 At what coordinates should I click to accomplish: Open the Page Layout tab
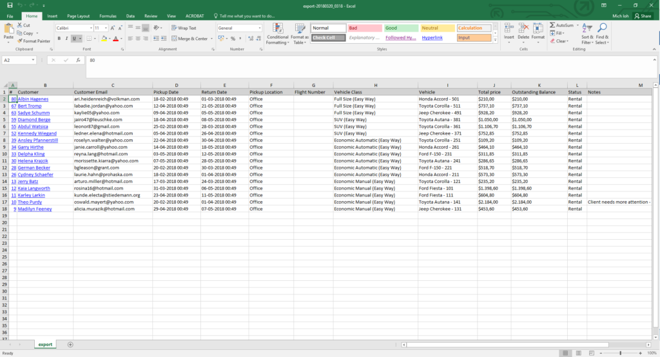79,15
